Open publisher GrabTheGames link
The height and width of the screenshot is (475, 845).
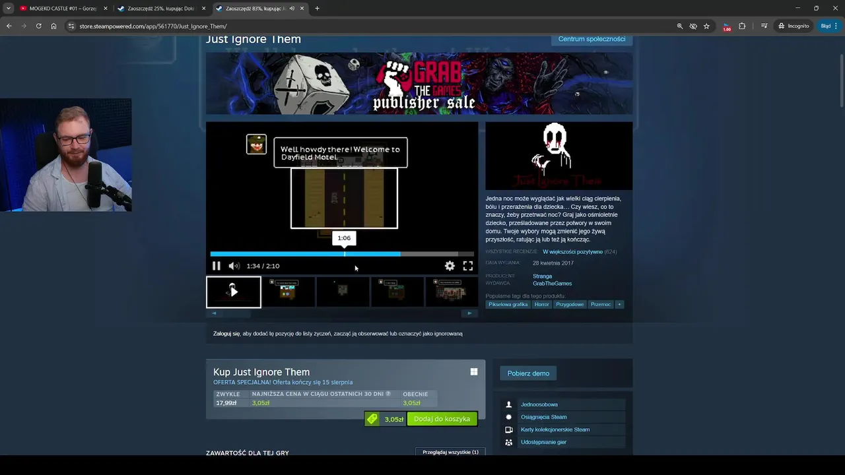552,284
